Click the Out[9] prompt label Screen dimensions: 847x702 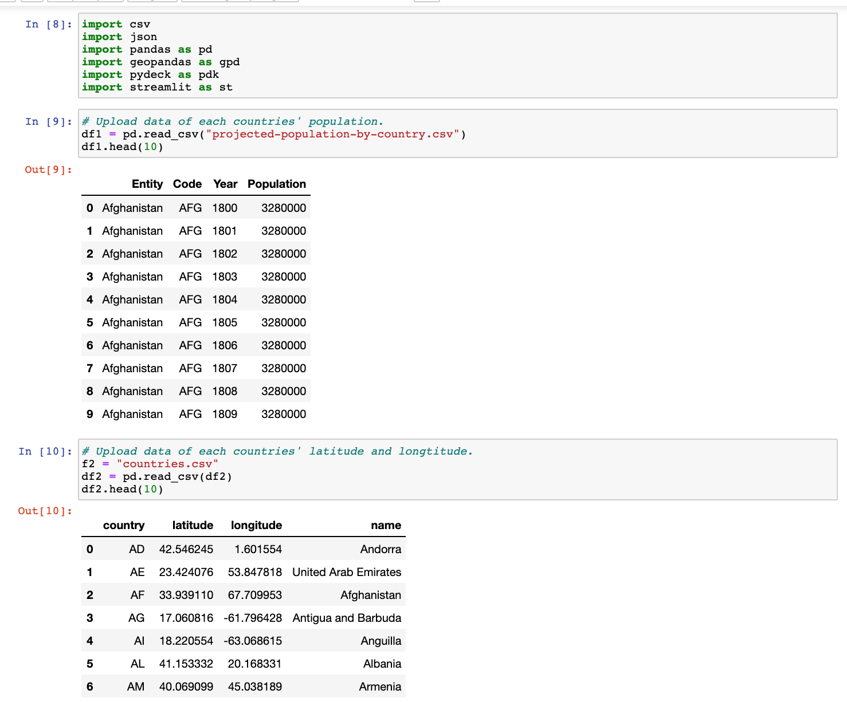tap(47, 169)
